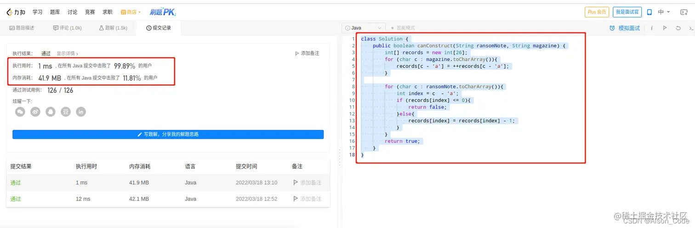This screenshot has width=695, height=228.
Task: Click the 提交时间 column header
Action: (246, 166)
